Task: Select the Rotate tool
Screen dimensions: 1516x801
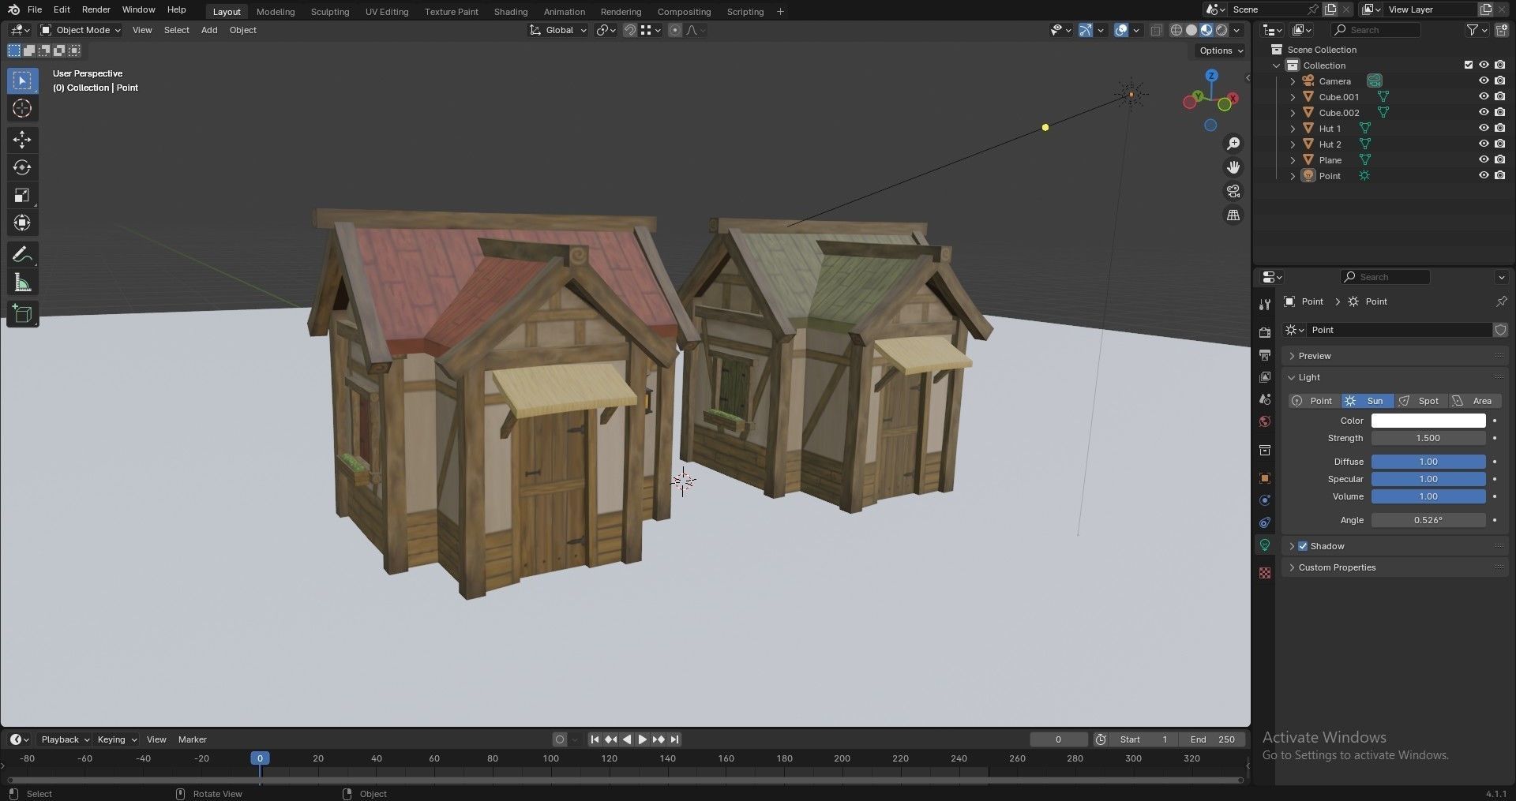Action: coord(22,167)
